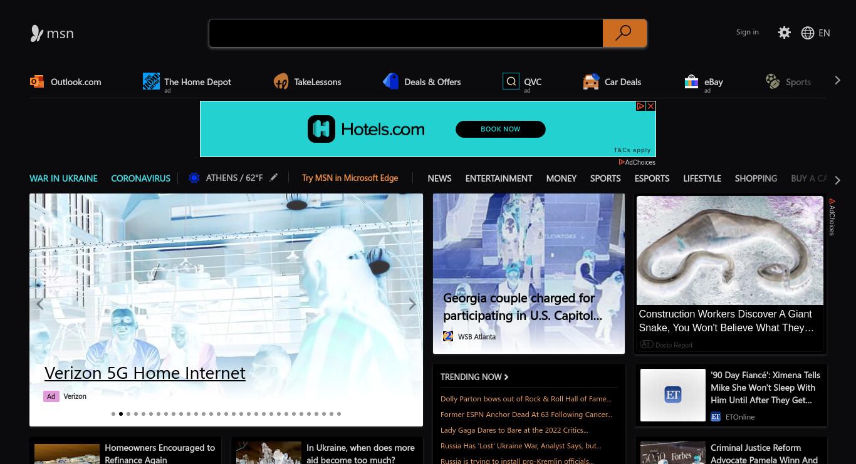Screen dimensions: 856x464
Task: Expand the Trending Now section
Action: pyautogui.click(x=474, y=377)
